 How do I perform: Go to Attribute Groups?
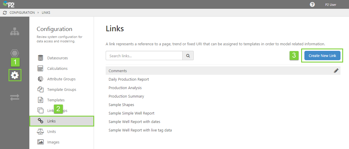pyautogui.click(x=61, y=79)
